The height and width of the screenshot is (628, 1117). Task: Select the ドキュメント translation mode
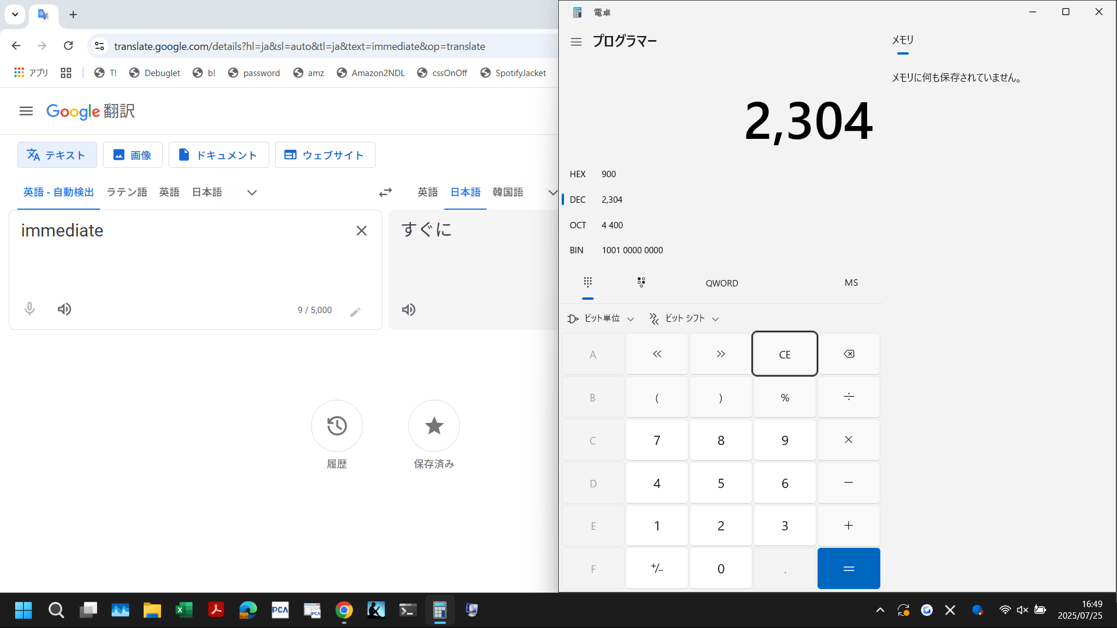click(219, 155)
